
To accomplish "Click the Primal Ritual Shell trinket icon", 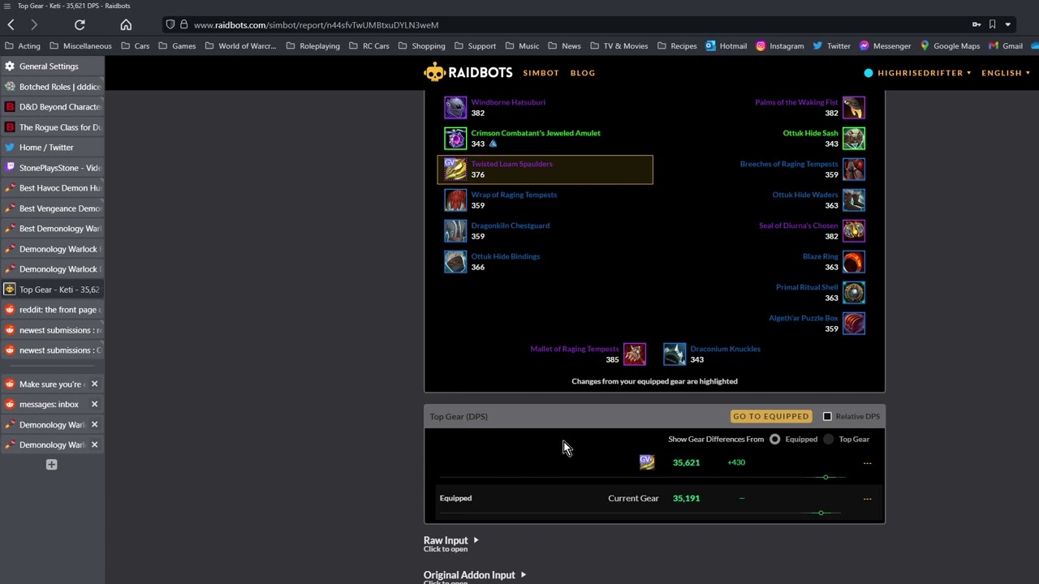I will tap(854, 293).
